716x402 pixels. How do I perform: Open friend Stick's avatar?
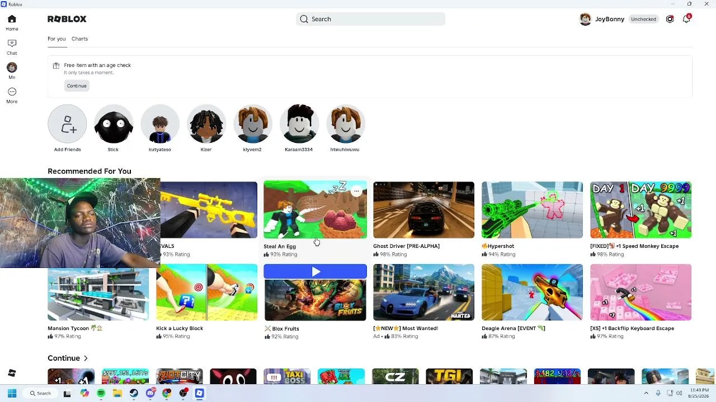113,124
